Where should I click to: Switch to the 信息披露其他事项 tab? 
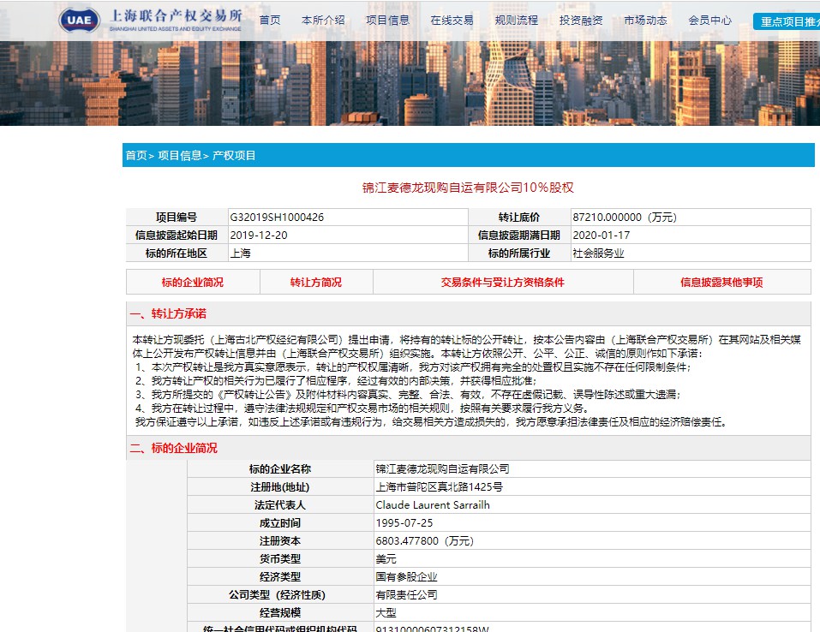(x=721, y=283)
